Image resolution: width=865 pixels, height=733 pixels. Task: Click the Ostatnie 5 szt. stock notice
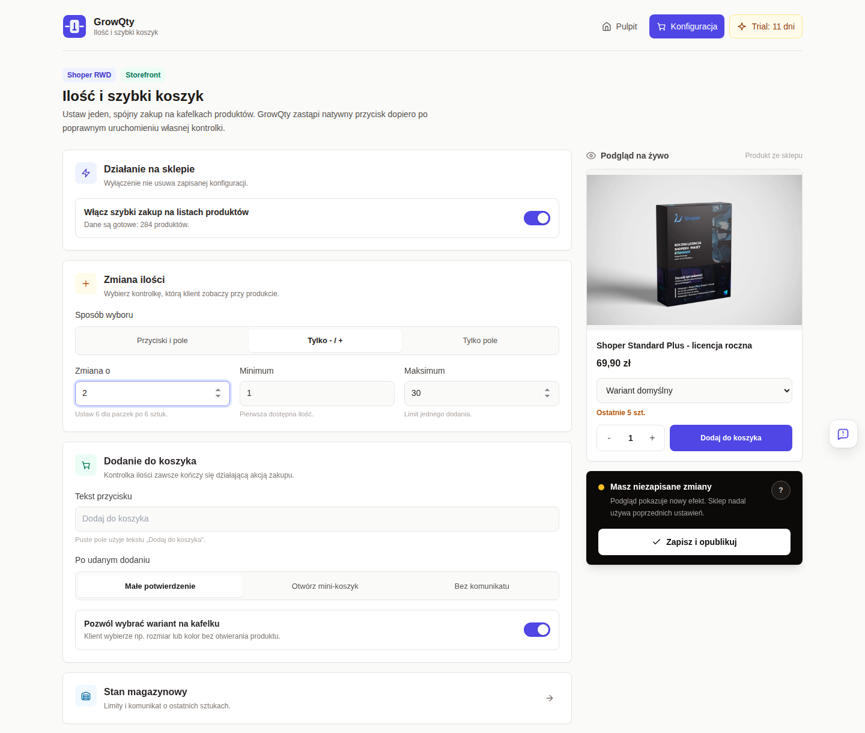click(621, 413)
